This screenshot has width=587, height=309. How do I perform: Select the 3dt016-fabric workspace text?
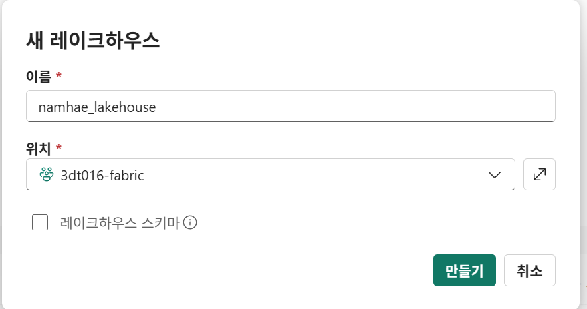(x=102, y=176)
